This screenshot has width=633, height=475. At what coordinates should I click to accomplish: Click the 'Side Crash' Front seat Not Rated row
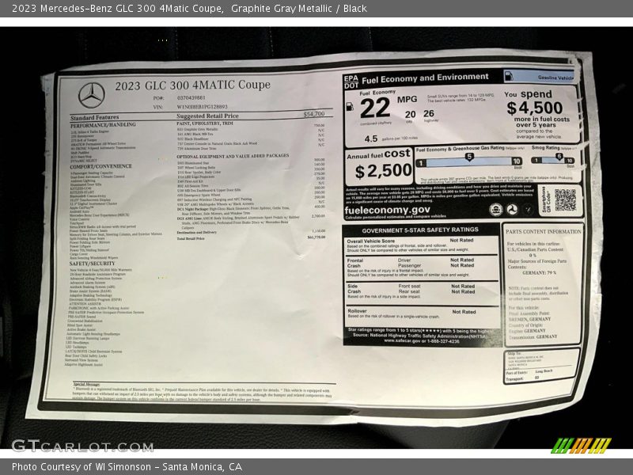[411, 286]
